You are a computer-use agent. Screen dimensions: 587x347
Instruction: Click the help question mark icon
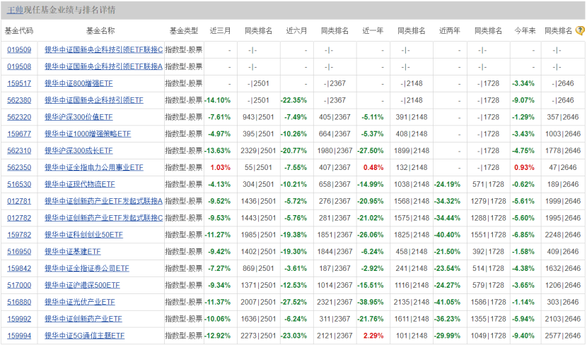pos(580,31)
